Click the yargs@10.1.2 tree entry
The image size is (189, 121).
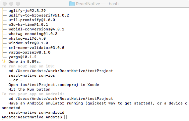click(23, 57)
